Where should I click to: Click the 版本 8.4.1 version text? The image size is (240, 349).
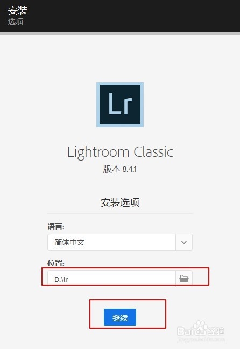click(120, 169)
